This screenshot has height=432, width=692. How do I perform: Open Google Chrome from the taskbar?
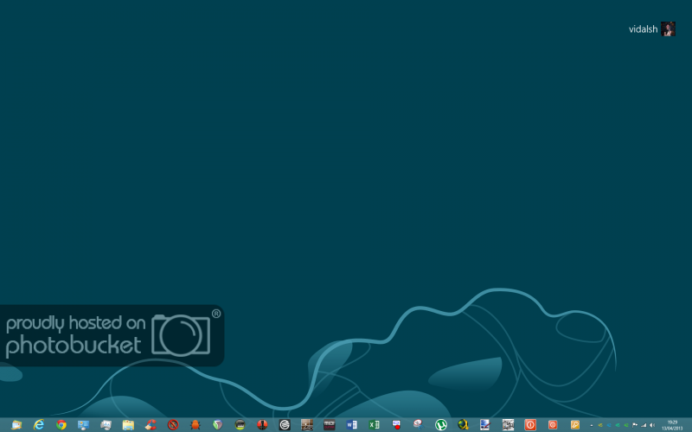coord(61,424)
